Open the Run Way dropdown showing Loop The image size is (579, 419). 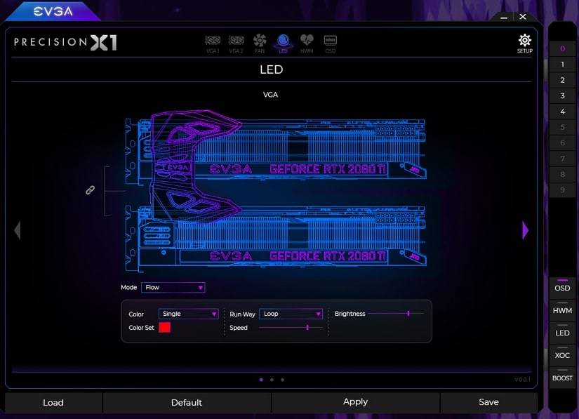[291, 314]
